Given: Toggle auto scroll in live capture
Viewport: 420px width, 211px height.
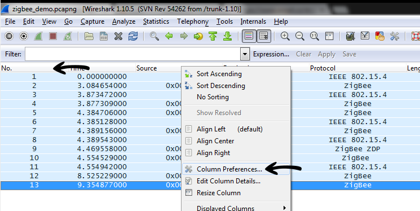Looking at the screenshot, I should pos(264,36).
